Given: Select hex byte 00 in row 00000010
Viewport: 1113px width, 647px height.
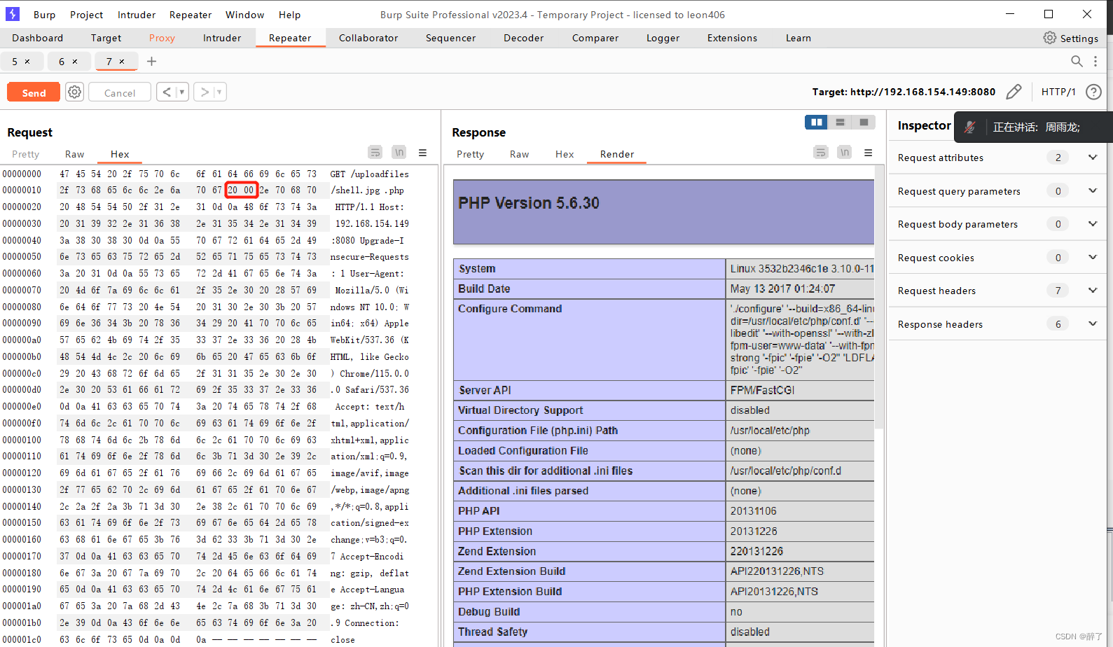Looking at the screenshot, I should 249,190.
